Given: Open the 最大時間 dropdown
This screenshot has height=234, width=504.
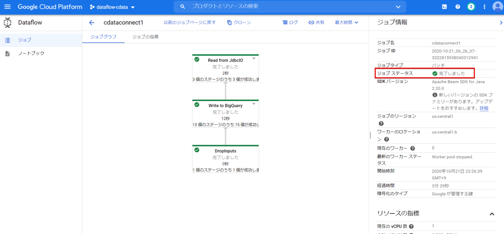Looking at the screenshot, I should coord(346,23).
